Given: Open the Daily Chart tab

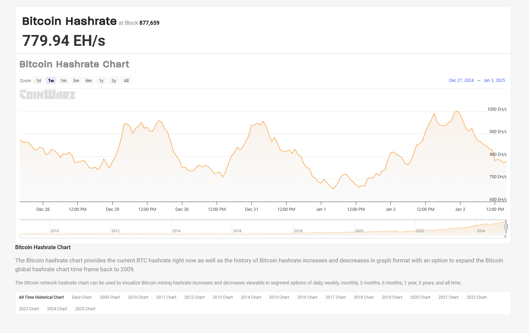Looking at the screenshot, I should tap(81, 297).
